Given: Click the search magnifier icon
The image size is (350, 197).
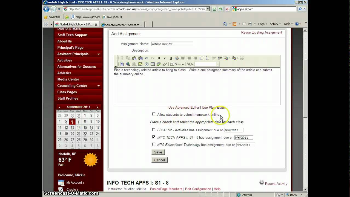Looking at the screenshot, I should click(x=300, y=9).
